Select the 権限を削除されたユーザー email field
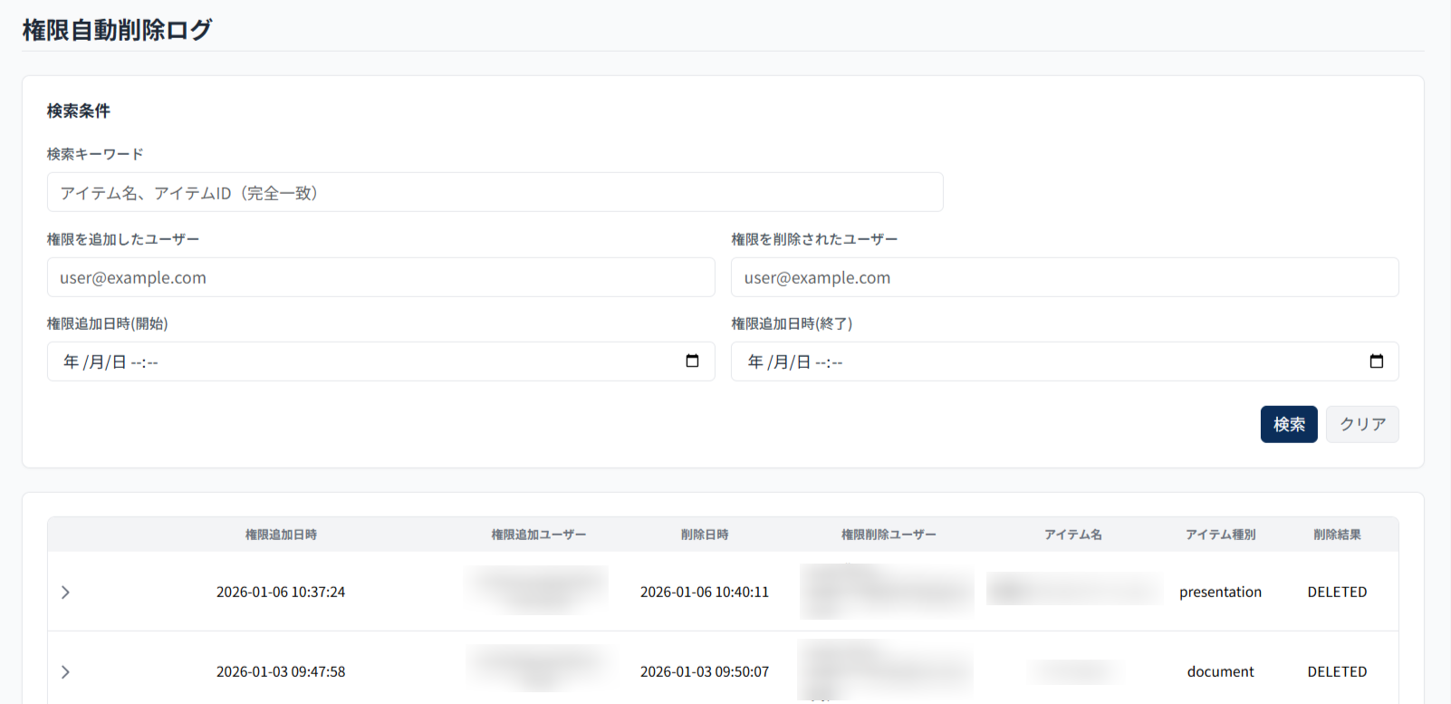Screen dimensions: 1451x704 (1064, 278)
